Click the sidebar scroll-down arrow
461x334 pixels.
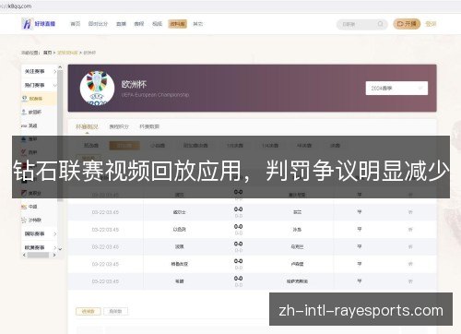click(x=60, y=249)
